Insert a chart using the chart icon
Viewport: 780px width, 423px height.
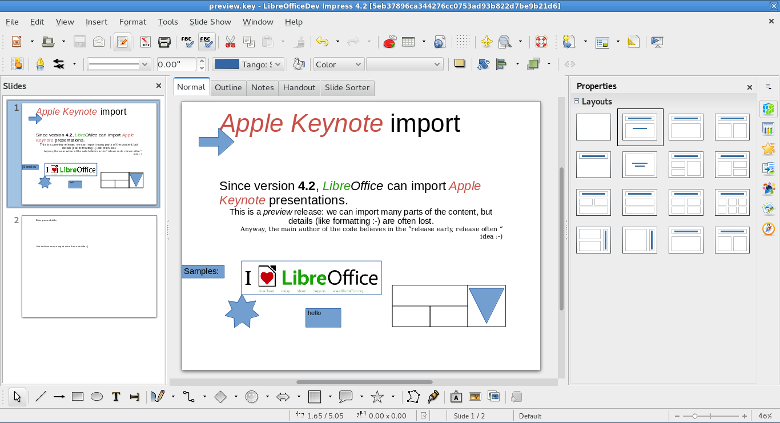click(390, 42)
